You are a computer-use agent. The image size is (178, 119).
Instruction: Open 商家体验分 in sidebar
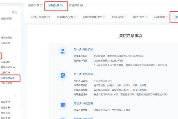point(6,67)
